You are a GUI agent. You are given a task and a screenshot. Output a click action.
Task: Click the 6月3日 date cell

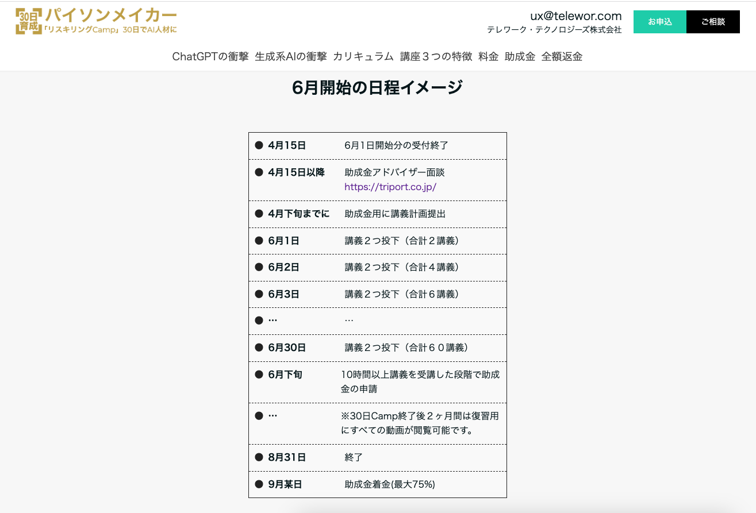(283, 294)
